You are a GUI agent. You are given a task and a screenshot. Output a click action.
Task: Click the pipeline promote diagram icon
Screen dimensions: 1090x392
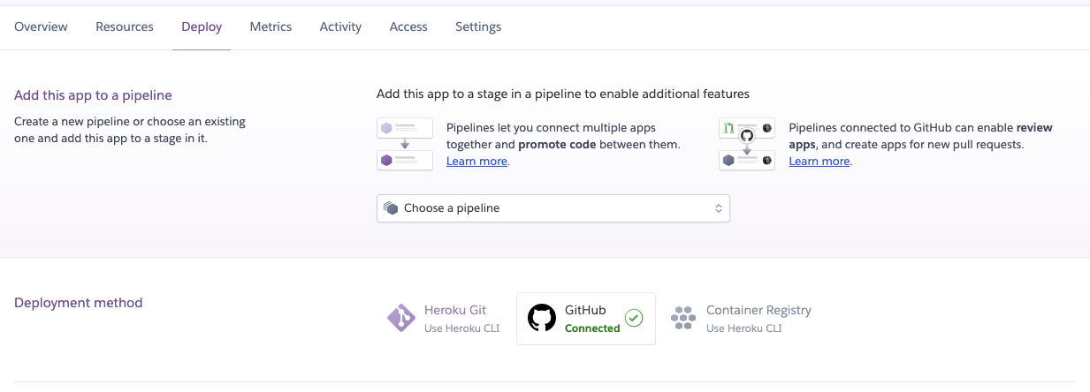point(404,144)
